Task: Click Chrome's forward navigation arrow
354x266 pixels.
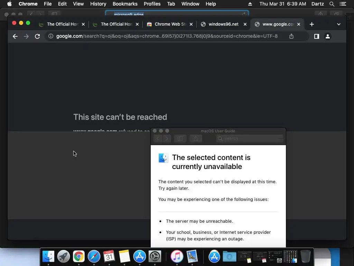Action: (x=26, y=36)
